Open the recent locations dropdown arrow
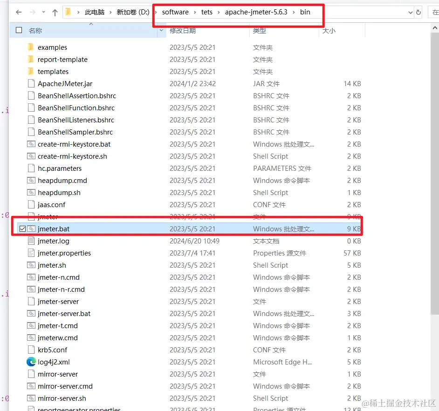The width and height of the screenshot is (439, 411). pyautogui.click(x=43, y=12)
